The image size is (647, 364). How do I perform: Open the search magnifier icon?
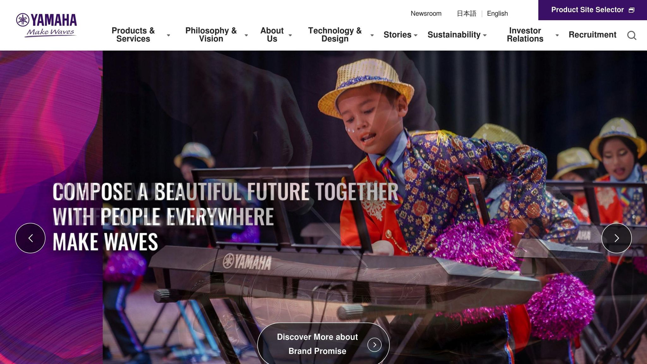pos(632,35)
